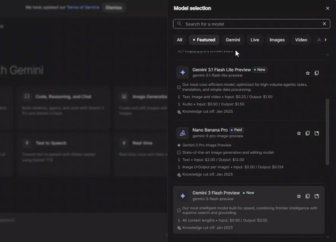Image resolution: width=336 pixels, height=242 pixels.
Task: Open Gemini 3 Flash Preview details icon
Action: (x=317, y=196)
